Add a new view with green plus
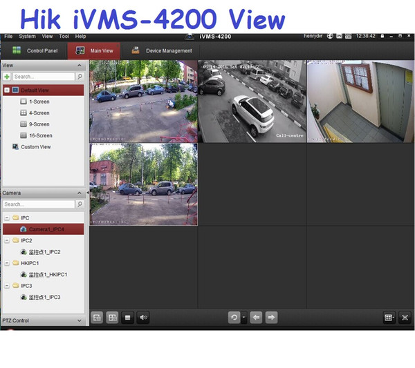The height and width of the screenshot is (368, 415). coord(7,77)
